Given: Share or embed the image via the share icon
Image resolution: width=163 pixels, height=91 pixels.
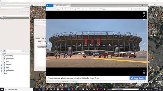Looking at the screenshot, I should [x=144, y=73].
